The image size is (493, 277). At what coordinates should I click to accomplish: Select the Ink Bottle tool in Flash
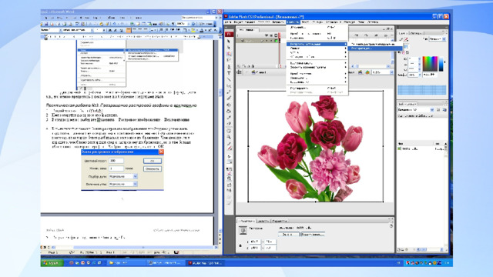pos(229,105)
